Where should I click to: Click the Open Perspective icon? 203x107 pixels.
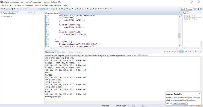tap(195, 9)
